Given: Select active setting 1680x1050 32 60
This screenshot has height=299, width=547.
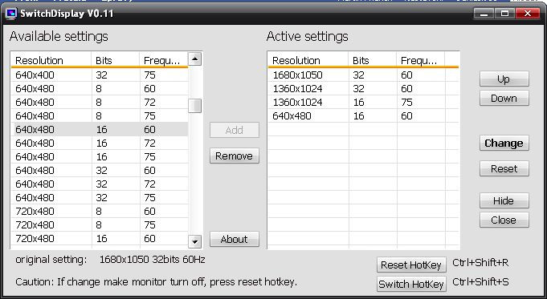Looking at the screenshot, I should (364, 75).
